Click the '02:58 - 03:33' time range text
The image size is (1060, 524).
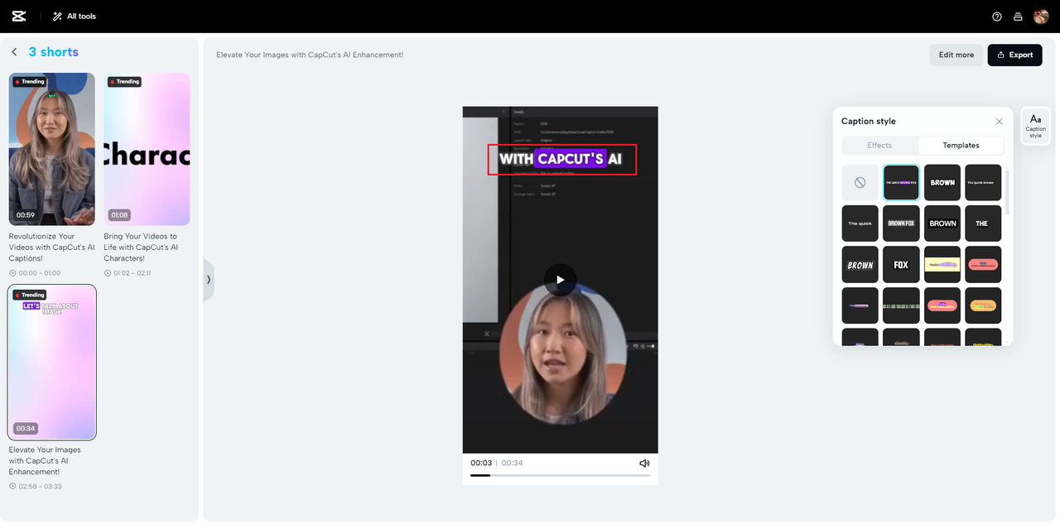coord(40,487)
